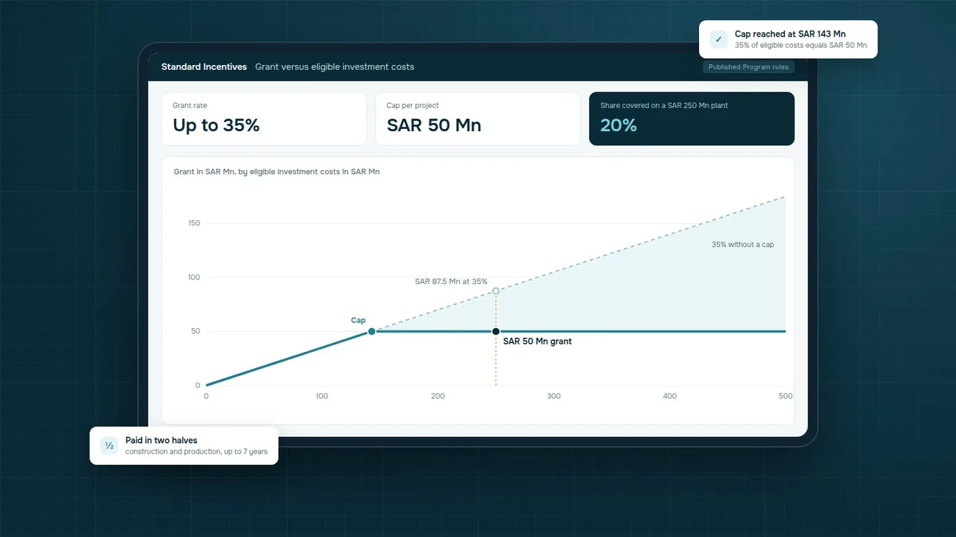The image size is (956, 537).
Task: Click the "Cap reached at SAR 143 Mn" callout title
Action: click(790, 34)
